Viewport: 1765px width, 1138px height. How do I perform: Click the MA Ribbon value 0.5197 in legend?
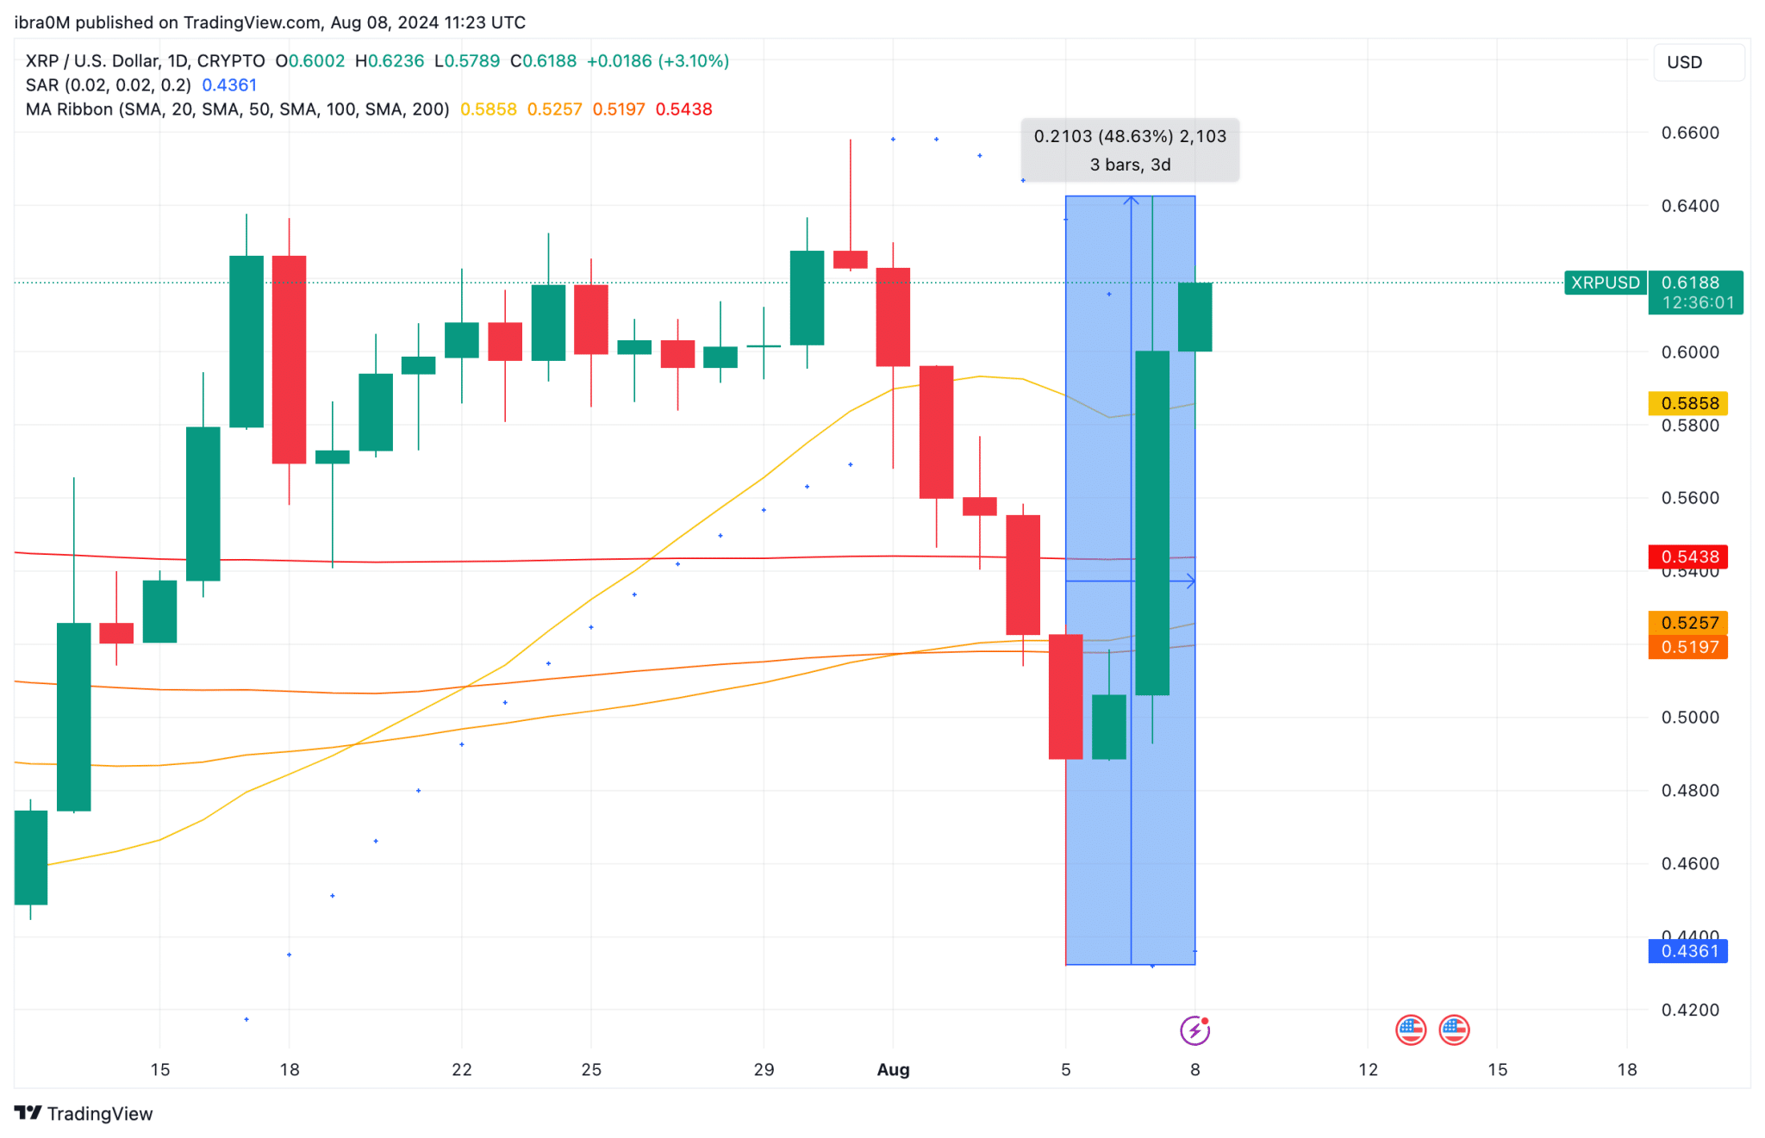pos(619,109)
